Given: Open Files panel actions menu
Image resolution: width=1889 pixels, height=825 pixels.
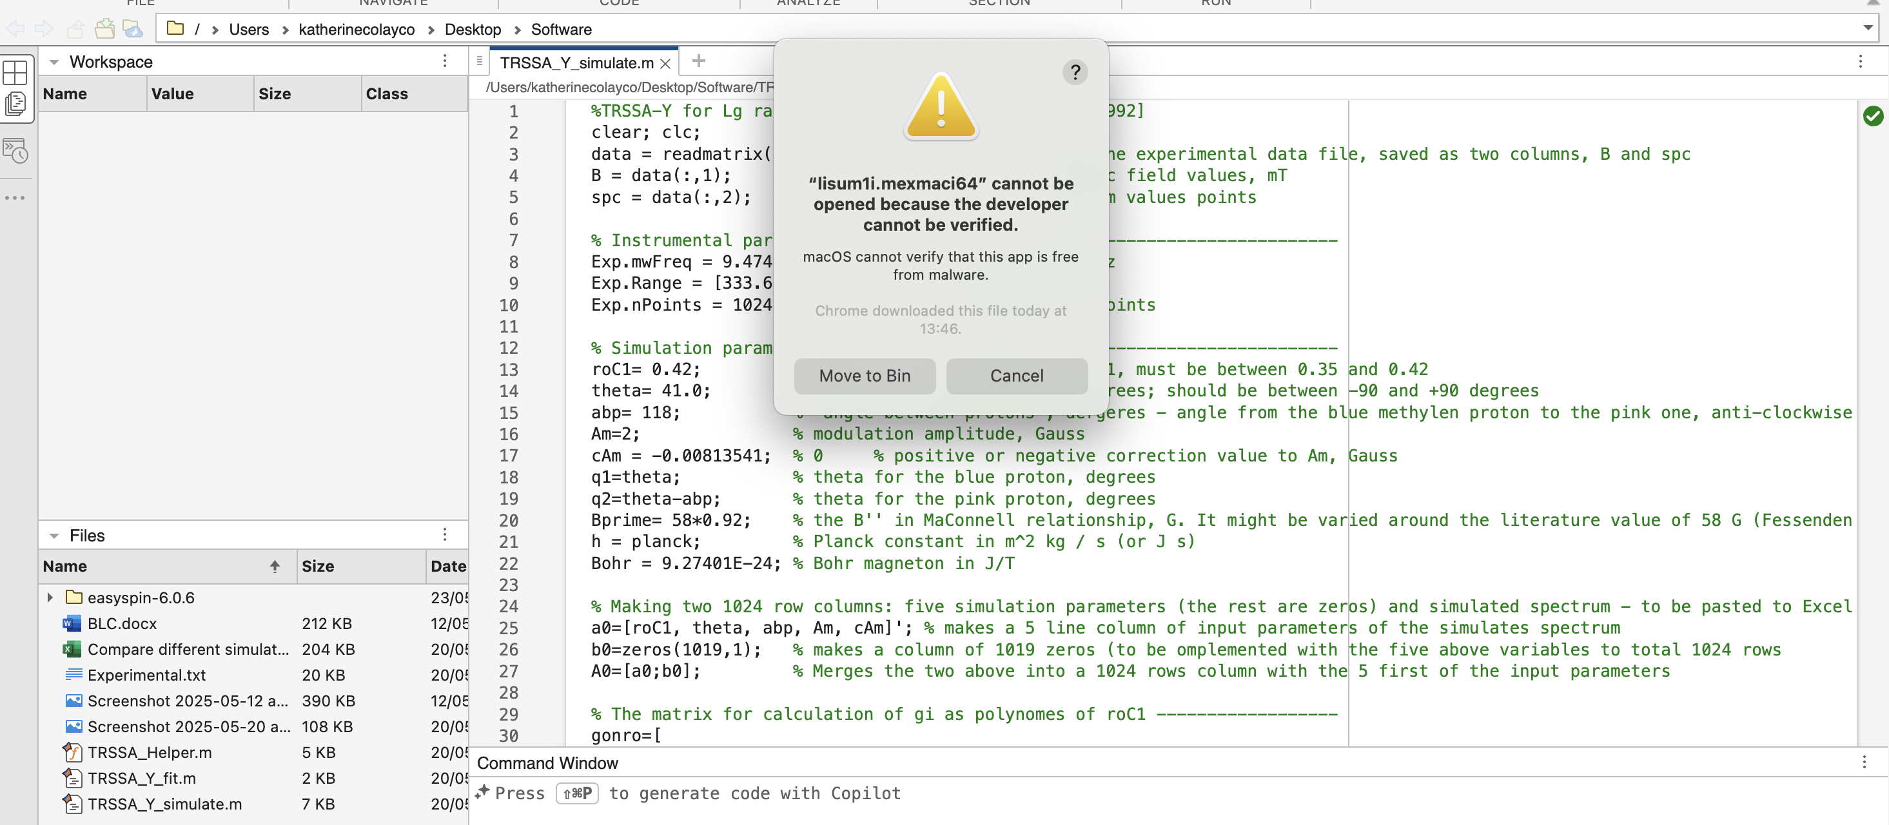Looking at the screenshot, I should [444, 534].
